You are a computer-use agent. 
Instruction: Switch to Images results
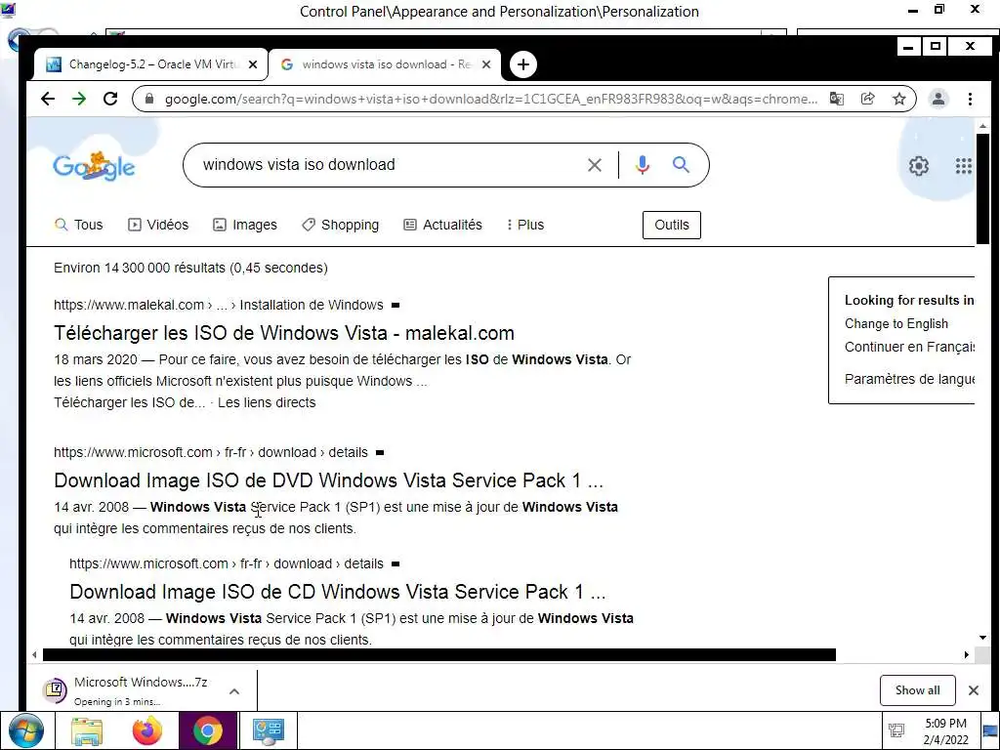coord(245,225)
